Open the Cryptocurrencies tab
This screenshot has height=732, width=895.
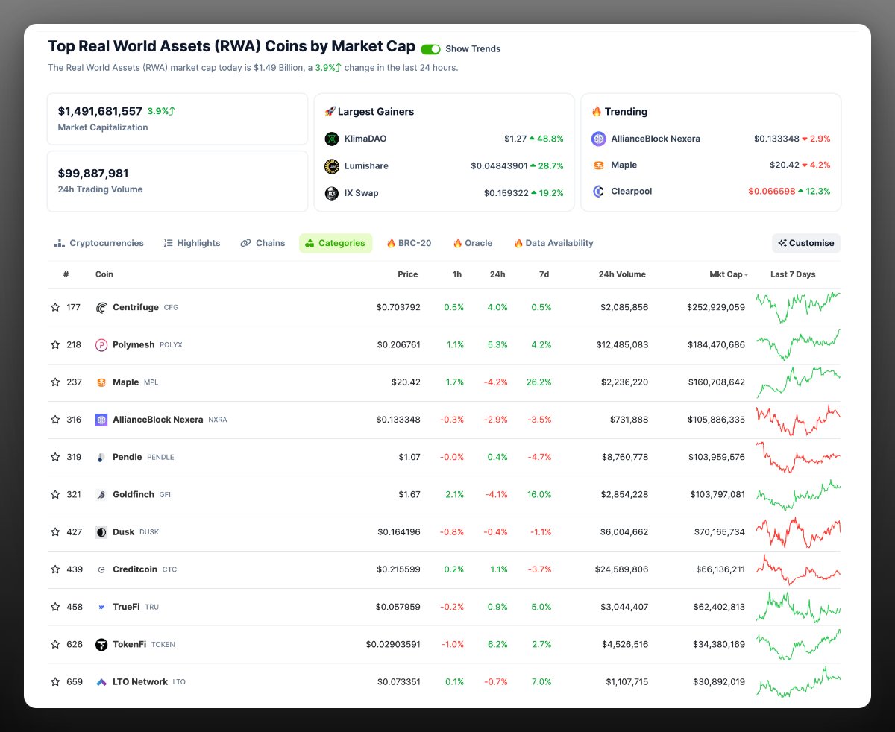point(98,243)
